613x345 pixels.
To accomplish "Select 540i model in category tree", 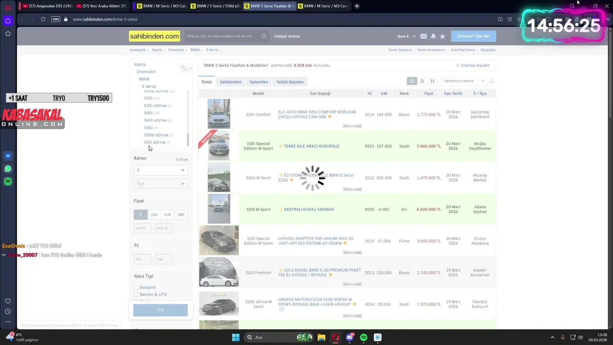I will click(148, 113).
